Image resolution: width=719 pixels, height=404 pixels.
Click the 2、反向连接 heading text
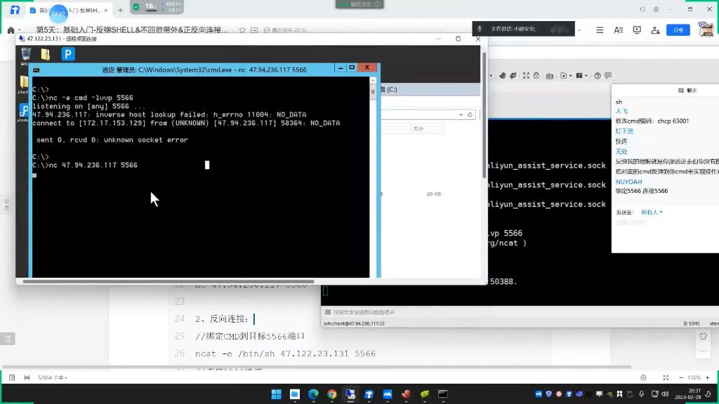(x=221, y=319)
